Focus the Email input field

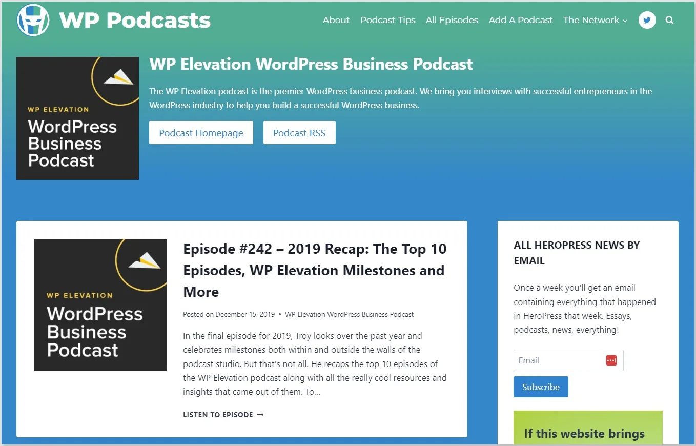pos(568,360)
